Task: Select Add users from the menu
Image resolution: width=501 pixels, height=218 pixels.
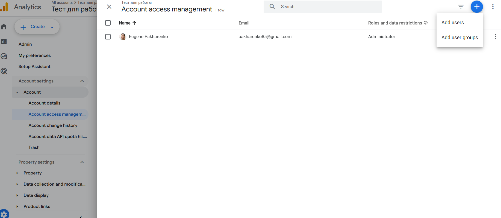Action: pyautogui.click(x=452, y=23)
